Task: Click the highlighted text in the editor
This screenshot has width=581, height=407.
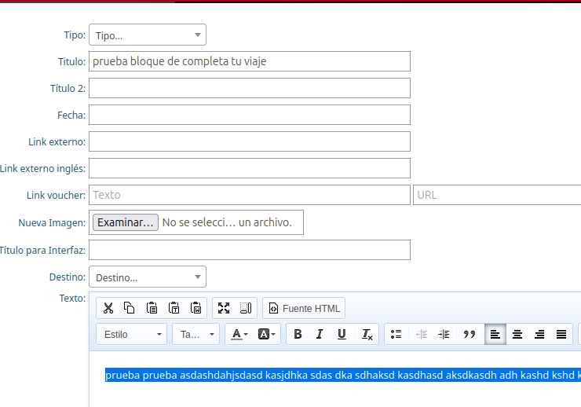Action: click(343, 375)
